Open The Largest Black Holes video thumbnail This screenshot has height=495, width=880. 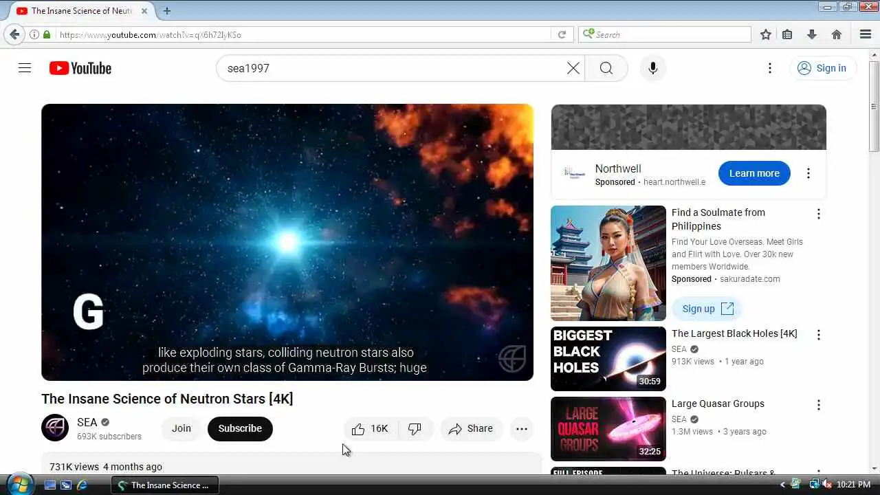click(x=608, y=359)
